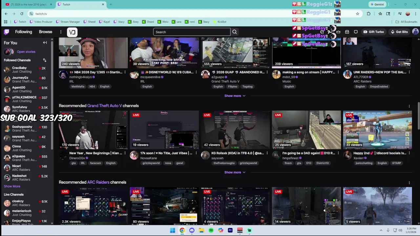Image resolution: width=420 pixels, height=236 pixels.
Task: Collapse the For You sidebar
Action: (x=45, y=43)
